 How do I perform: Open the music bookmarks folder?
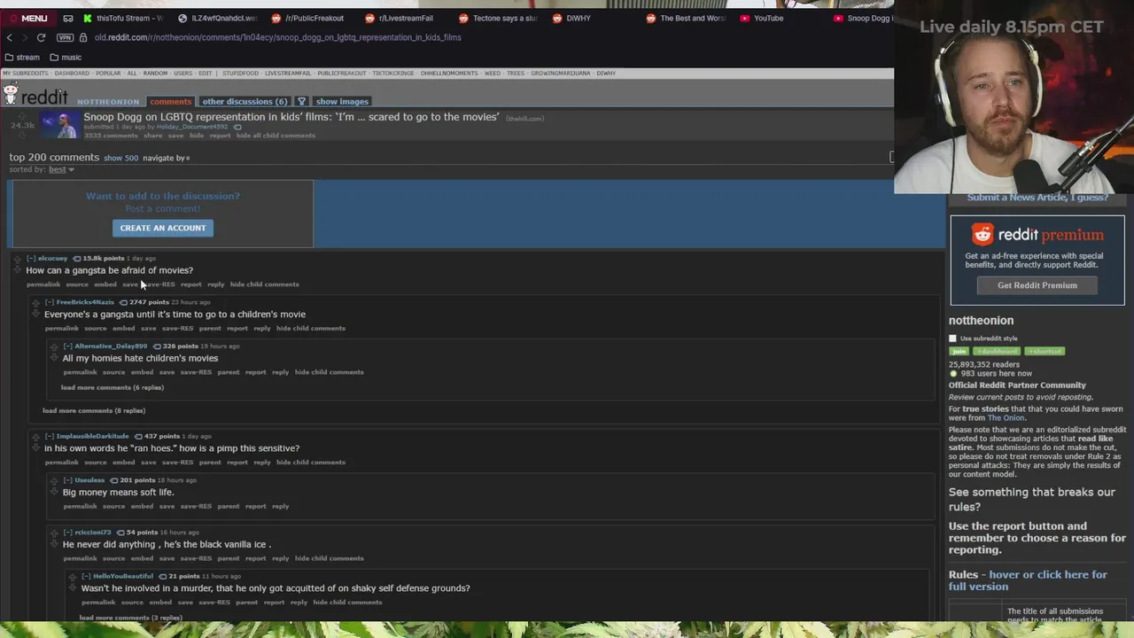point(66,58)
